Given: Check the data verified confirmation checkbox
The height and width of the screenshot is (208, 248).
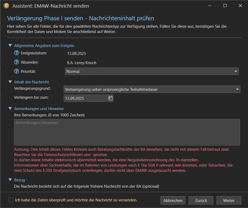Looking at the screenshot, I should click(x=11, y=200).
